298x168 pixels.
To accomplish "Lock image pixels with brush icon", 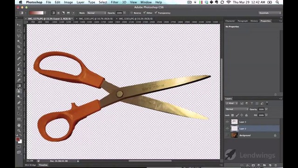I will click(x=237, y=115).
